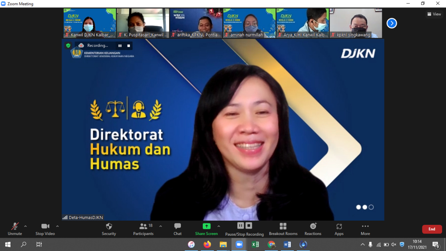446x251 pixels.
Task: Click the battery status tray icon
Action: 386,244
